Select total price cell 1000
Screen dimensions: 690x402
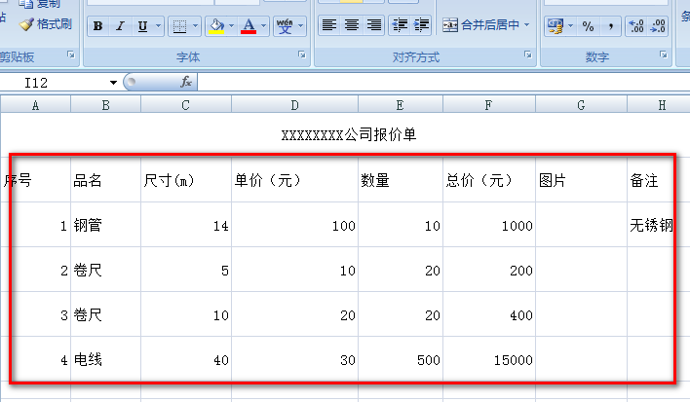tap(488, 225)
